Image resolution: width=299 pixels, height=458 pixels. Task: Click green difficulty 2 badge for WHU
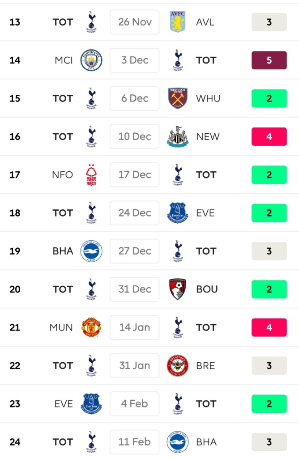[269, 98]
